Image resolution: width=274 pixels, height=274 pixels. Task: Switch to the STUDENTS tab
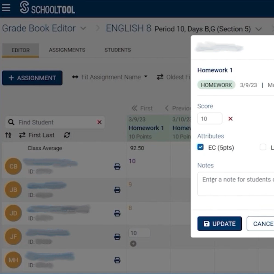point(118,50)
